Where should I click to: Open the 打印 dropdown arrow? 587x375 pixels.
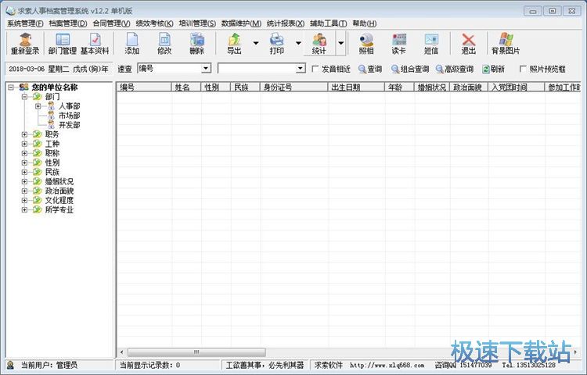tap(298, 43)
